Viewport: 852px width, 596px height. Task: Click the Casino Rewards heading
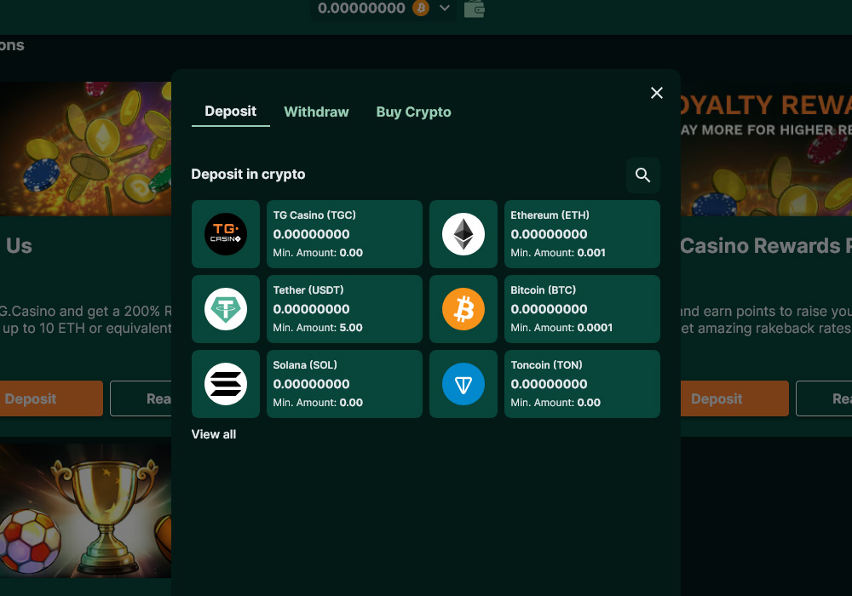pos(766,246)
